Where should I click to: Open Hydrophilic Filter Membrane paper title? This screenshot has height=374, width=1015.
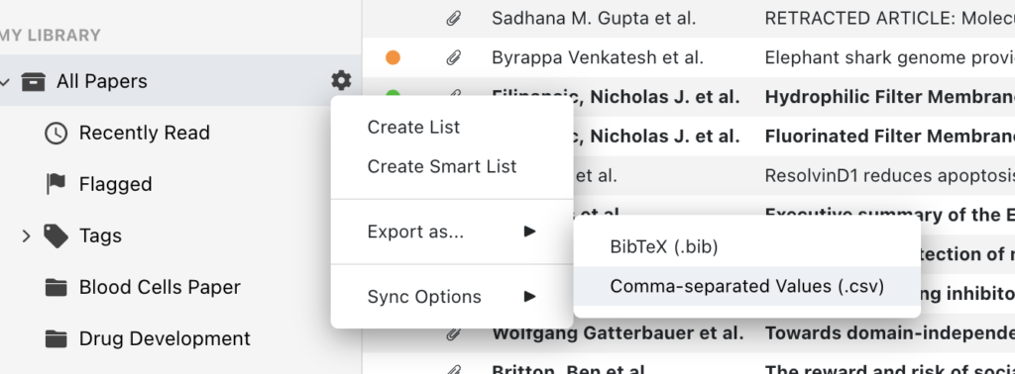pos(890,97)
